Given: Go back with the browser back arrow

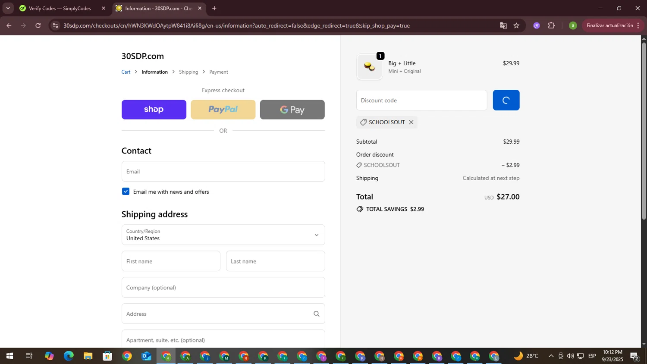Looking at the screenshot, I should 9,25.
